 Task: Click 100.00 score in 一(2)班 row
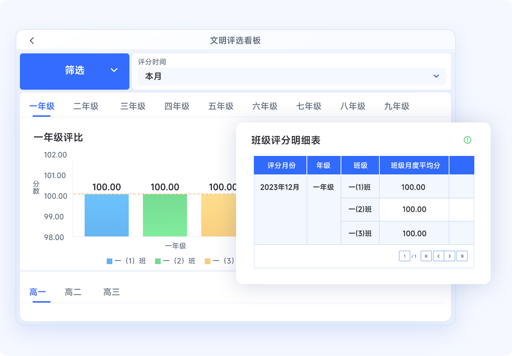pos(414,209)
